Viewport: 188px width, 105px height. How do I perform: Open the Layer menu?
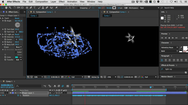[53, 2]
